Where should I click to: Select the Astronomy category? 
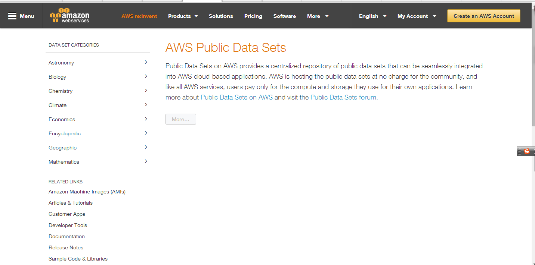[x=61, y=63]
